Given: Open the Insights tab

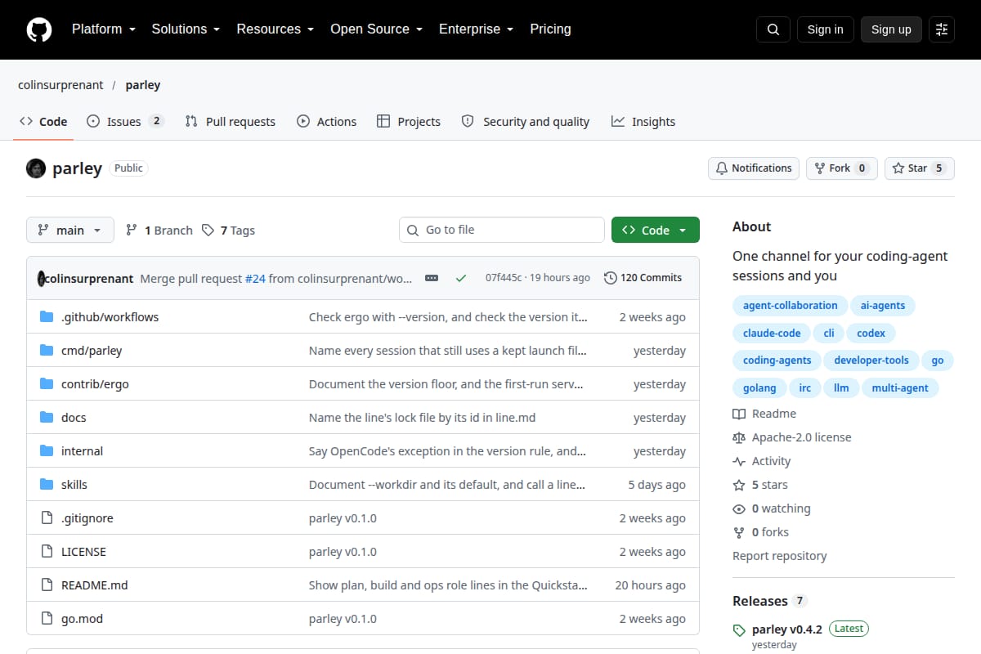Looking at the screenshot, I should tap(643, 122).
